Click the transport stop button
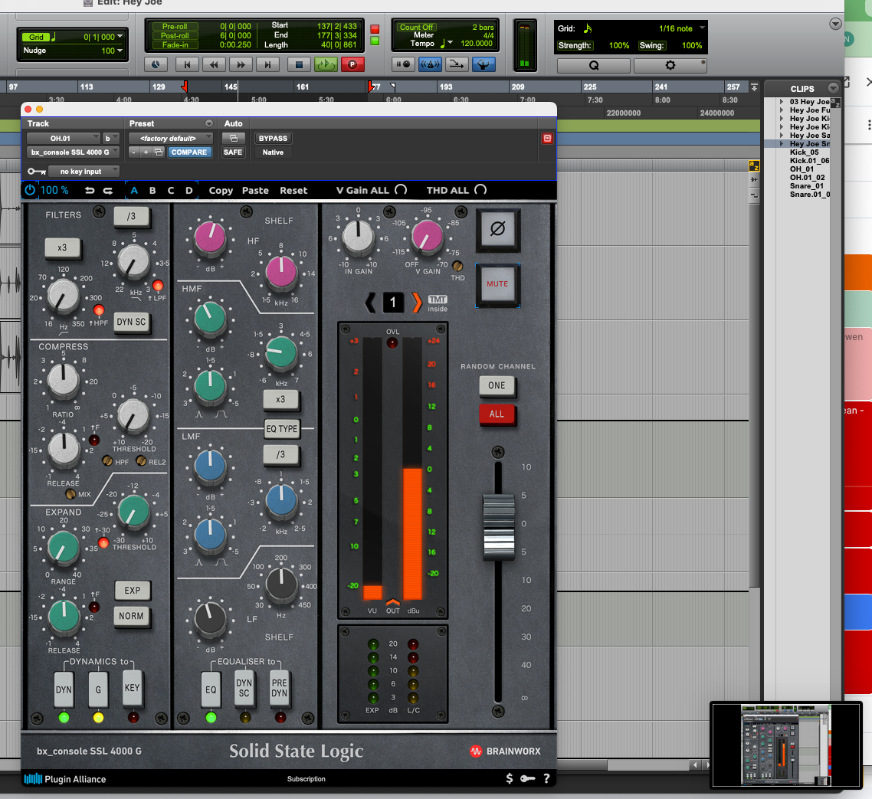 click(x=299, y=64)
